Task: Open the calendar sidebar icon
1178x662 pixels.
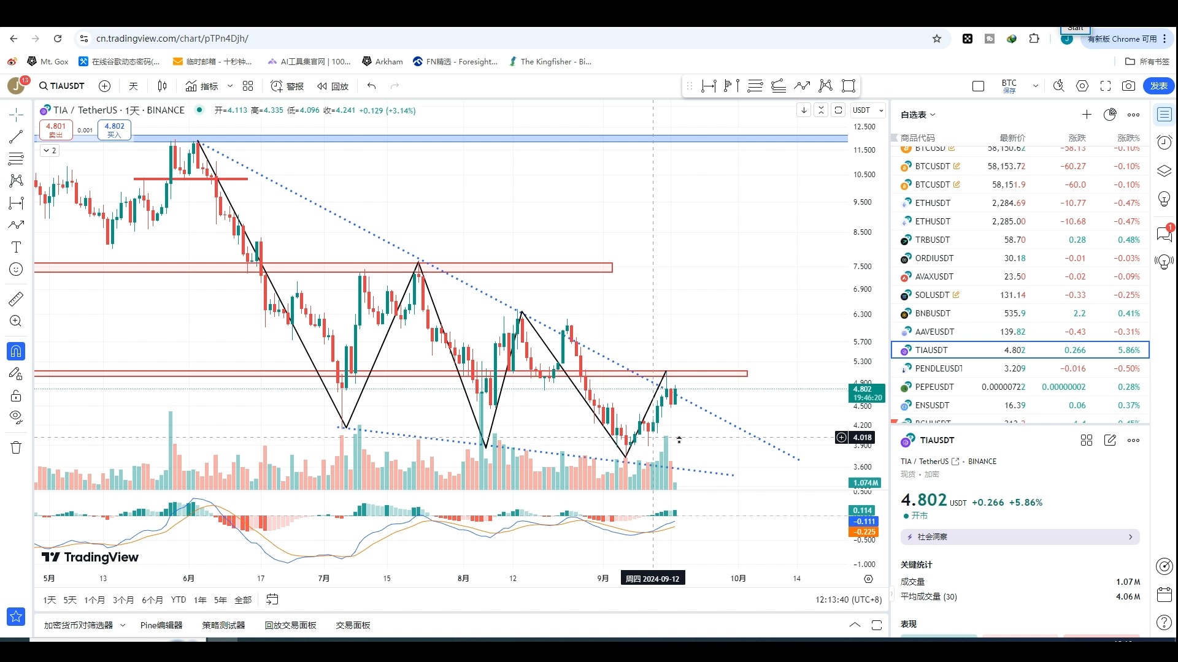Action: point(1164,594)
